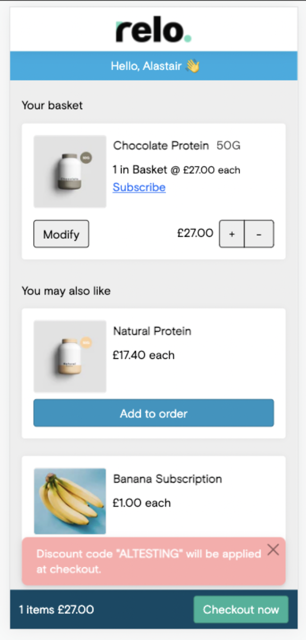Dismiss the discount code notification

[x=273, y=550]
